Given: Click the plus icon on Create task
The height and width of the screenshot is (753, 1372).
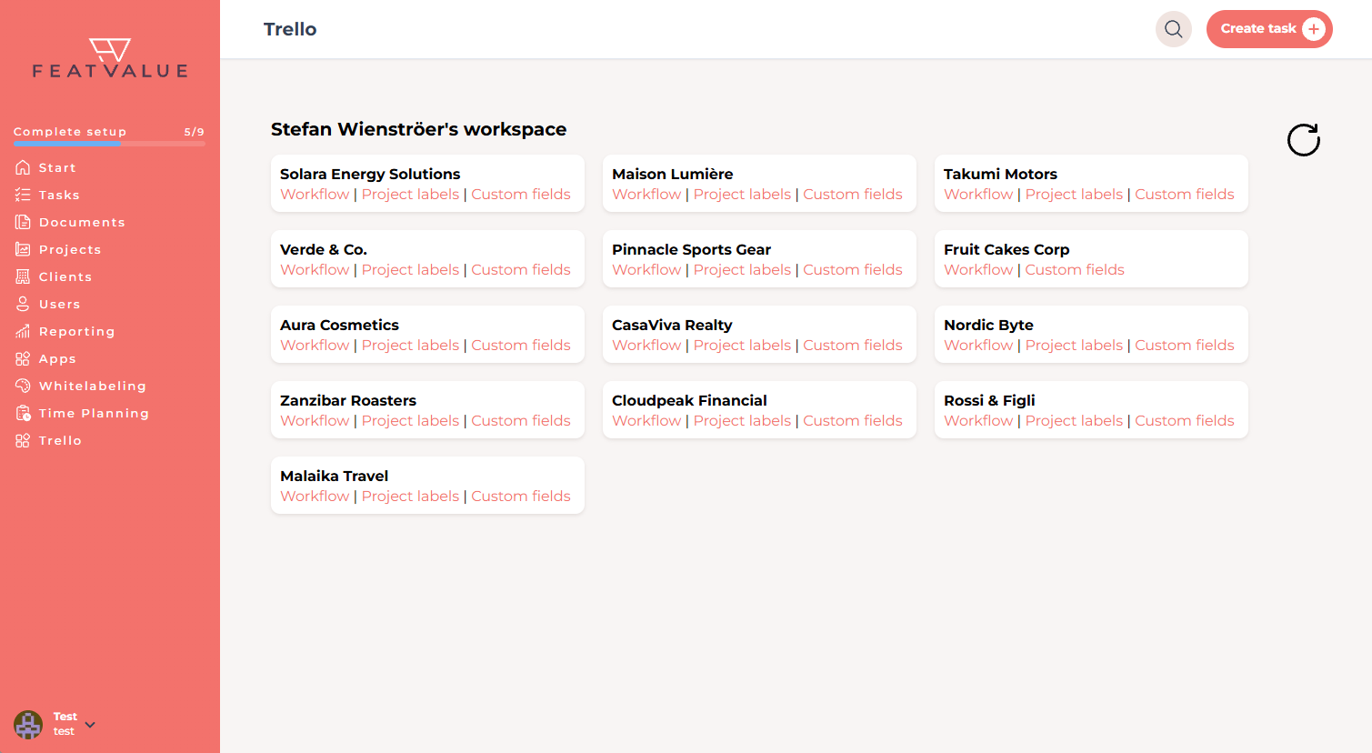Looking at the screenshot, I should tap(1314, 29).
